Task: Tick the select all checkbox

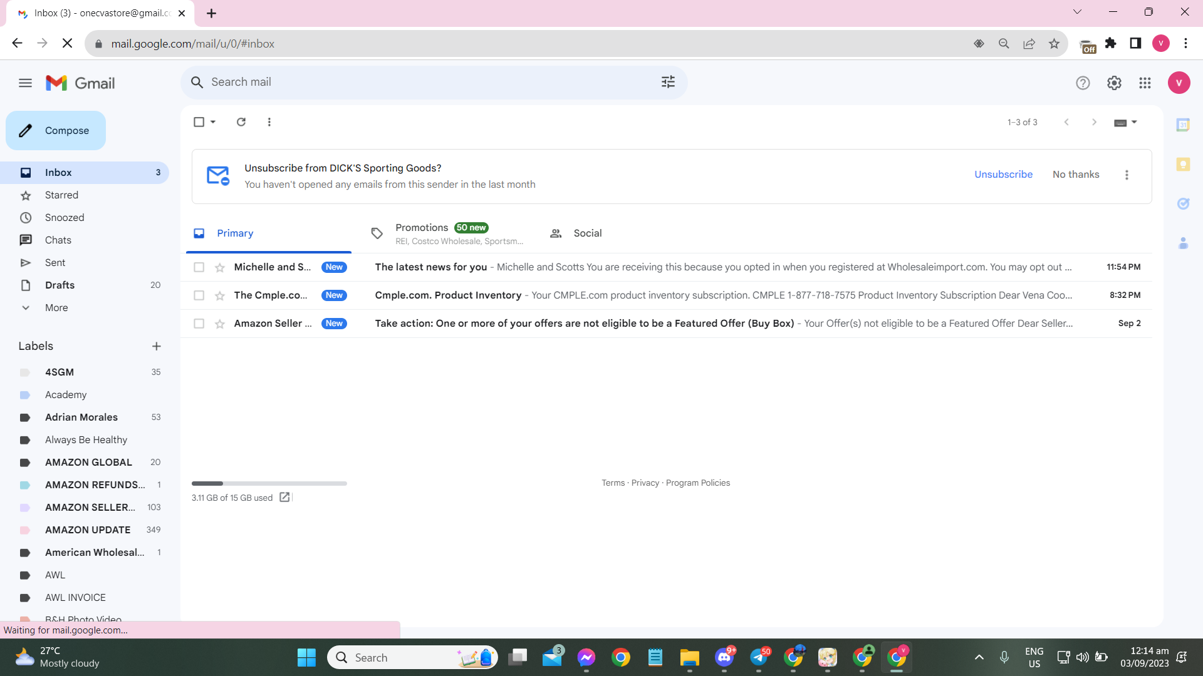Action: [199, 122]
